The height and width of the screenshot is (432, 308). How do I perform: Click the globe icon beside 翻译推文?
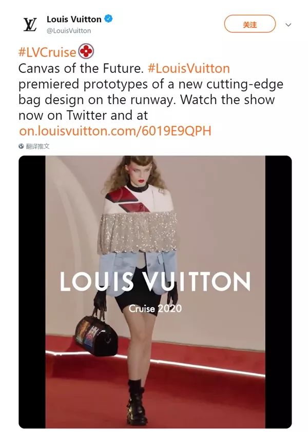pos(21,146)
